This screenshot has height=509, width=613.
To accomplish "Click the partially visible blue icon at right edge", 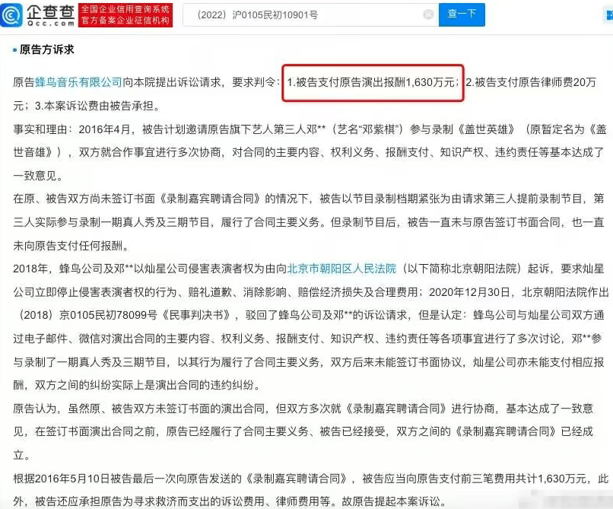I will point(609,15).
